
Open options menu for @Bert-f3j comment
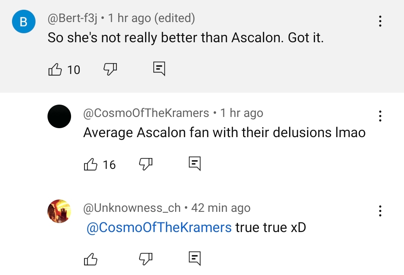click(380, 21)
